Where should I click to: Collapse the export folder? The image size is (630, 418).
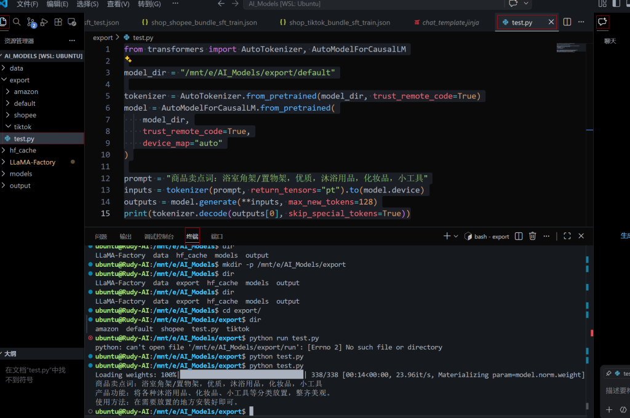point(19,80)
